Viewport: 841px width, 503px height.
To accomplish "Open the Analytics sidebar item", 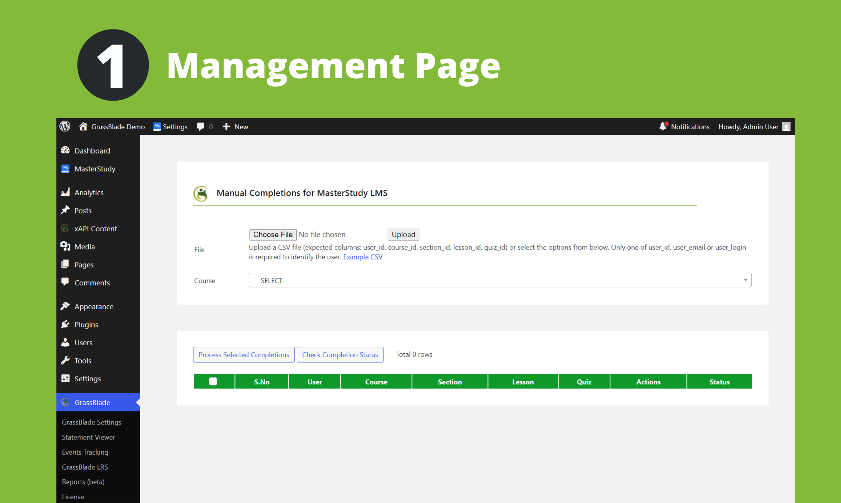I will (x=89, y=192).
